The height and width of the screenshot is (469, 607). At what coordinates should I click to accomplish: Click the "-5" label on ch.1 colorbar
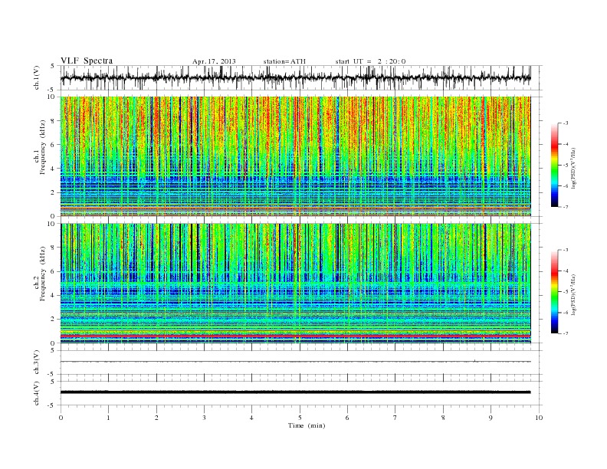(566, 166)
